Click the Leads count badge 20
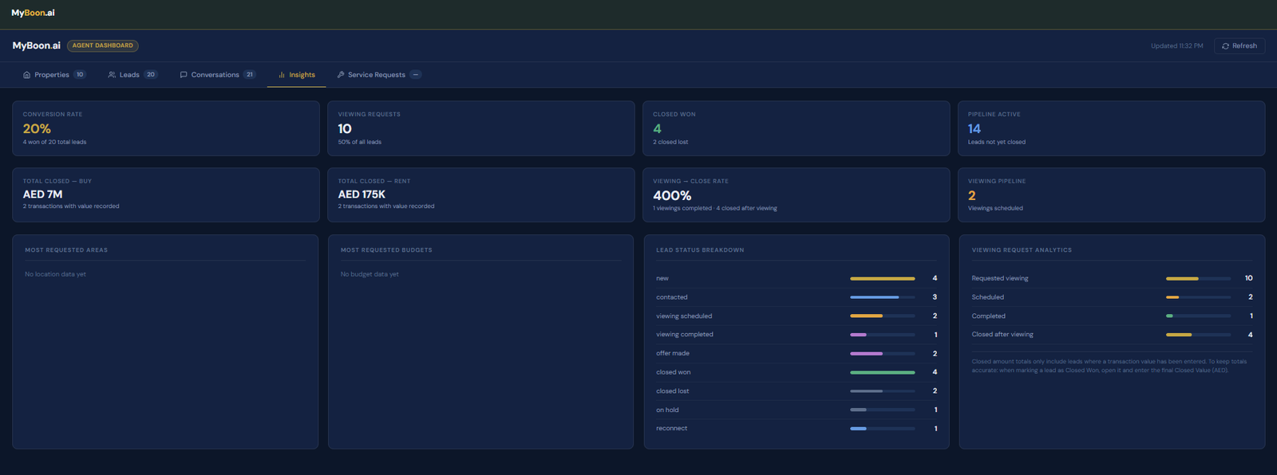Screen dimensions: 1277x475 tap(151, 75)
